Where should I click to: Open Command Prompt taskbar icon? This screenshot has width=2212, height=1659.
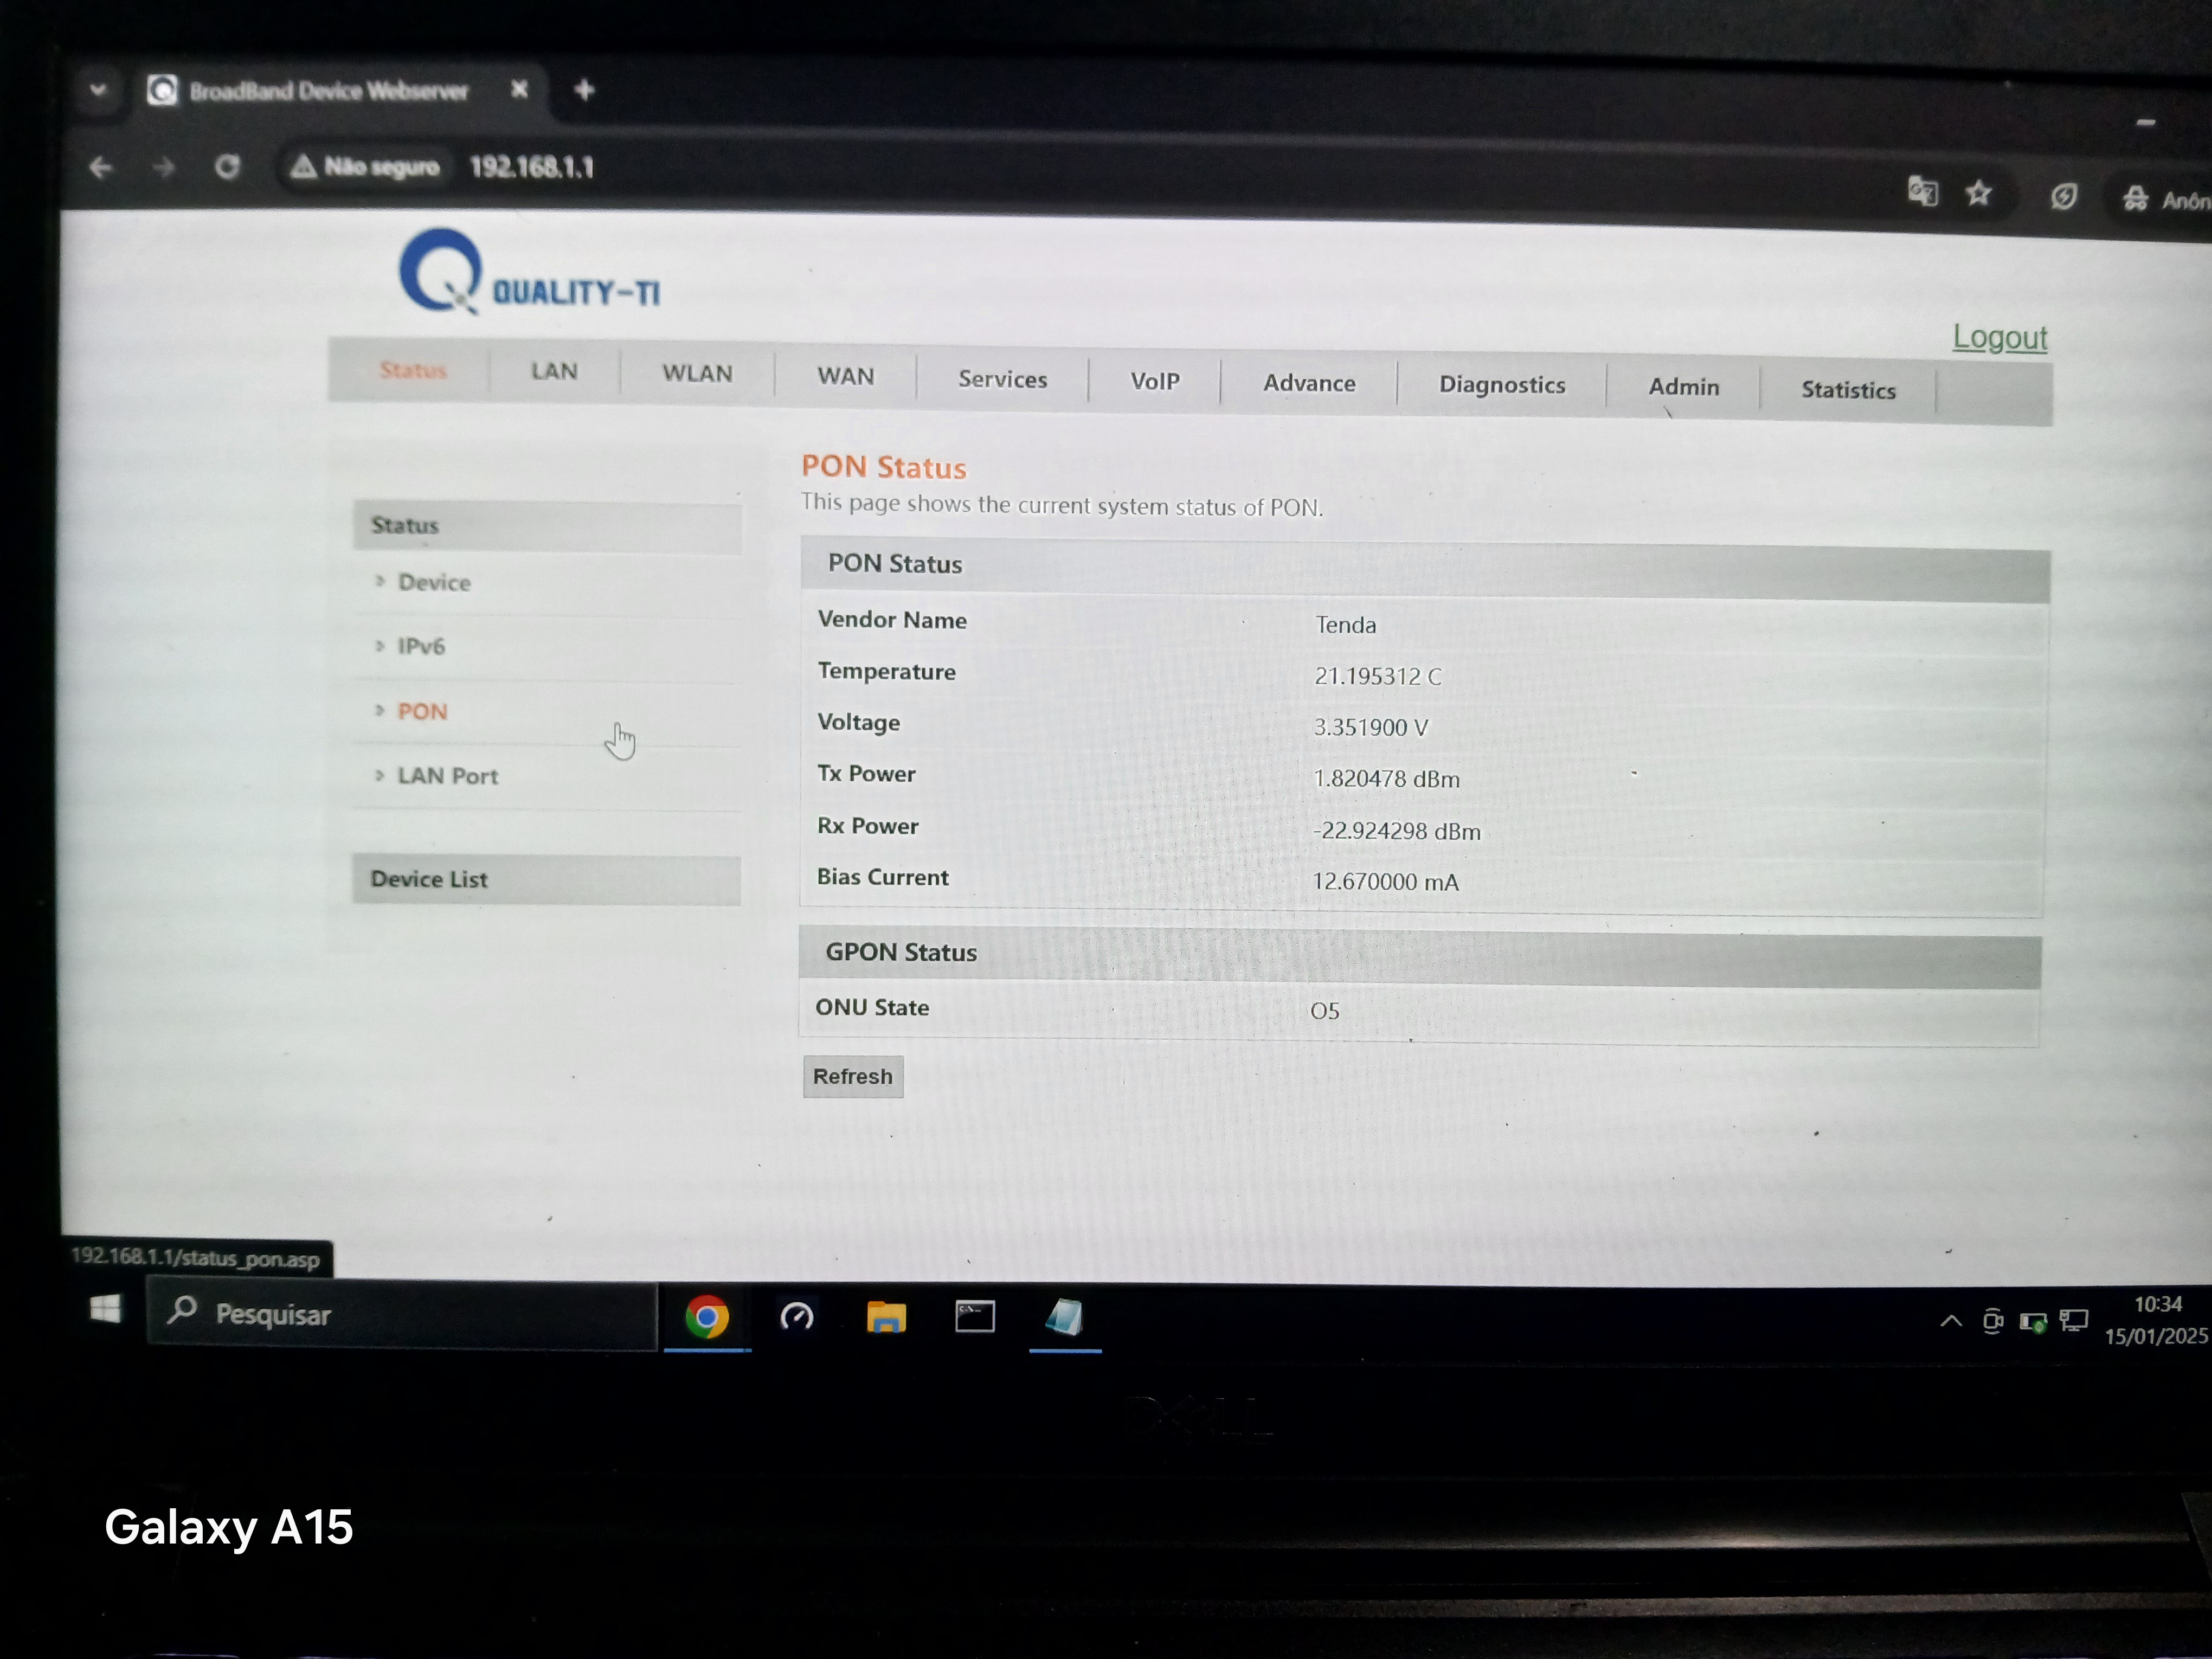coord(975,1317)
